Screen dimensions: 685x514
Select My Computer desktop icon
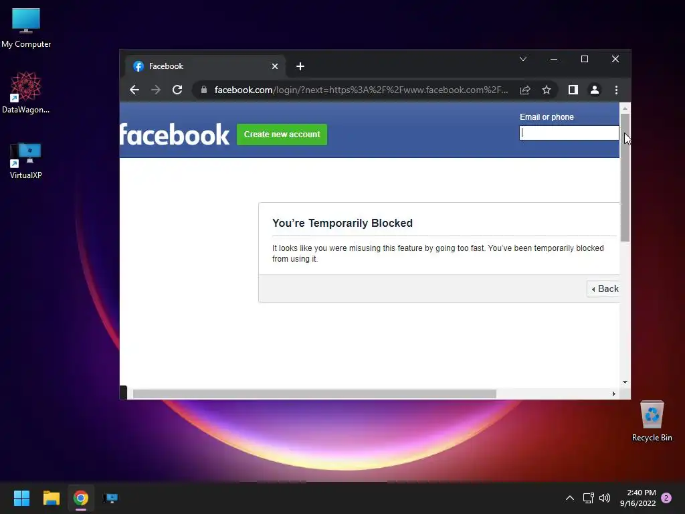(x=26, y=28)
